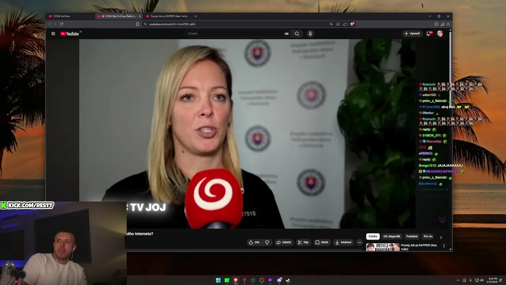Open Steam from the taskbar
Image resolution: width=506 pixels, height=285 pixels.
coord(288,280)
